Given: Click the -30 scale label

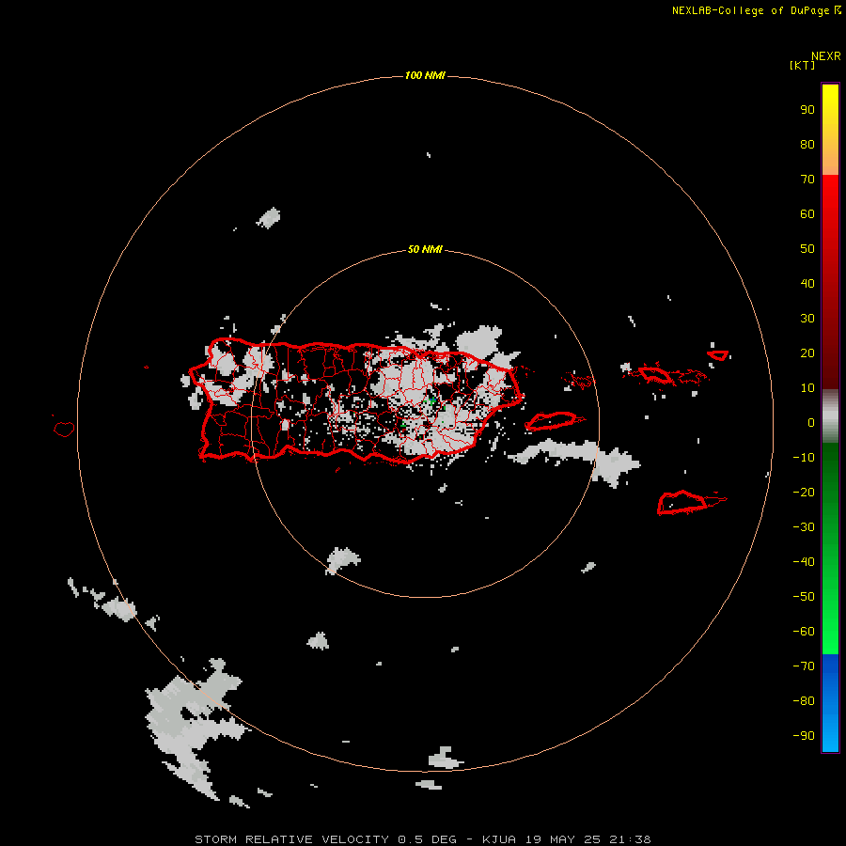Looking at the screenshot, I should pos(804,527).
